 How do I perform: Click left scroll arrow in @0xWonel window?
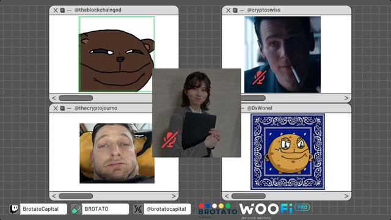coord(227,196)
